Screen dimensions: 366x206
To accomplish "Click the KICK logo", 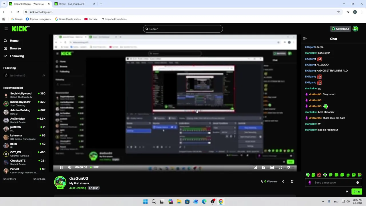I will pyautogui.click(x=21, y=29).
